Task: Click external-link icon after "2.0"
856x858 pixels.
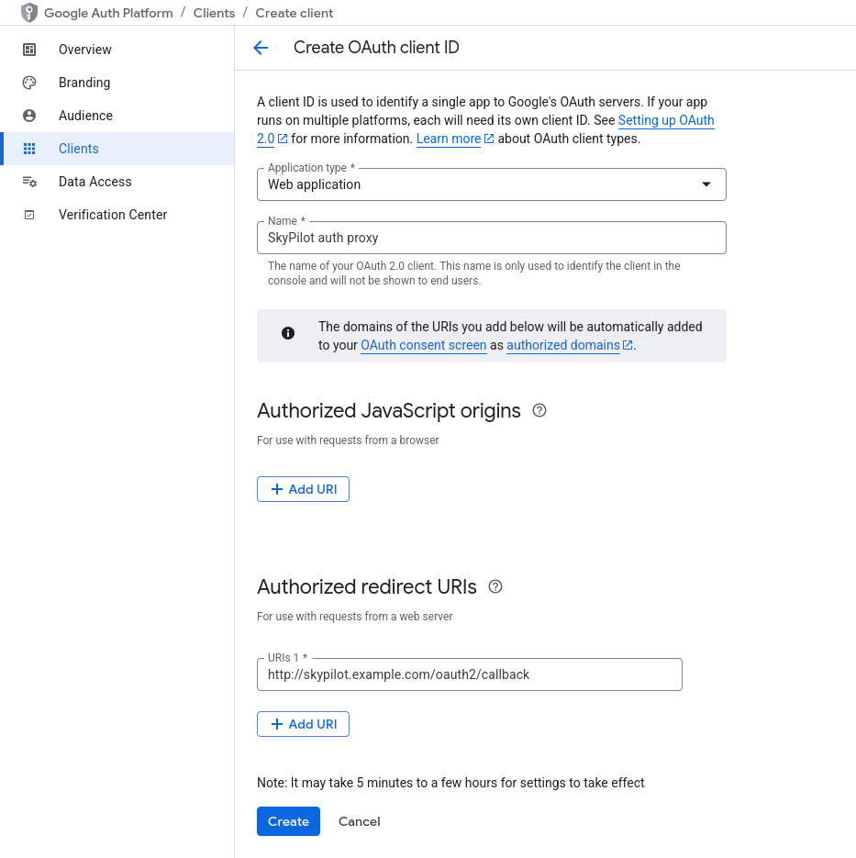Action: (x=283, y=139)
